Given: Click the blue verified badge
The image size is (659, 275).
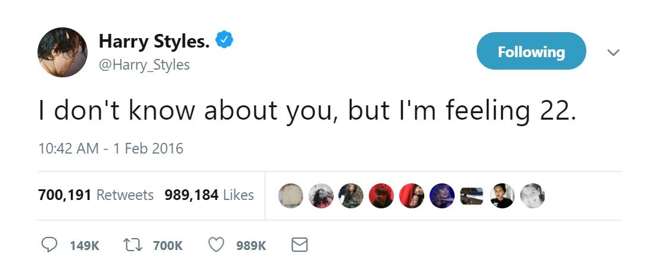Looking at the screenshot, I should point(224,40).
